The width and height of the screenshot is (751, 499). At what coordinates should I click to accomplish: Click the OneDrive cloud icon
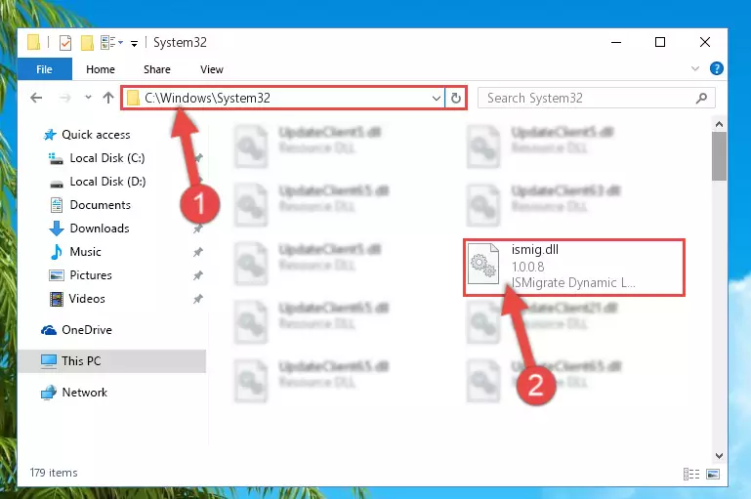click(49, 330)
